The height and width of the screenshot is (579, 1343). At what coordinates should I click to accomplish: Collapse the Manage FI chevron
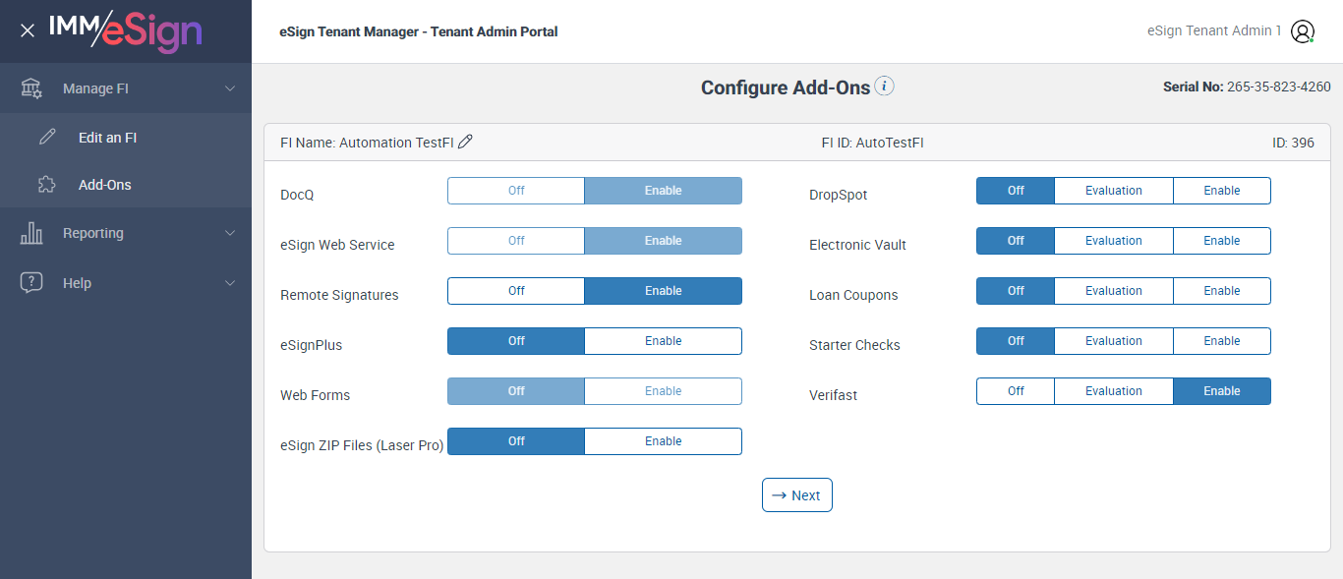coord(230,88)
